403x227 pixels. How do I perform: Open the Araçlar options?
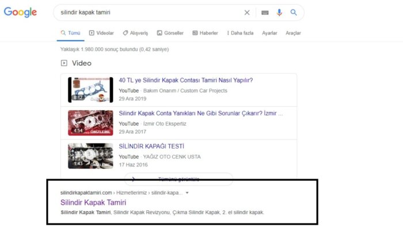tap(293, 33)
